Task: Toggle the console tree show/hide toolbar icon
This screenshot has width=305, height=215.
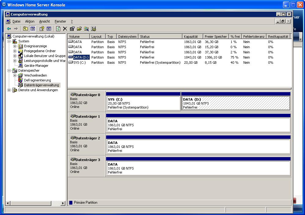Action: 32,29
